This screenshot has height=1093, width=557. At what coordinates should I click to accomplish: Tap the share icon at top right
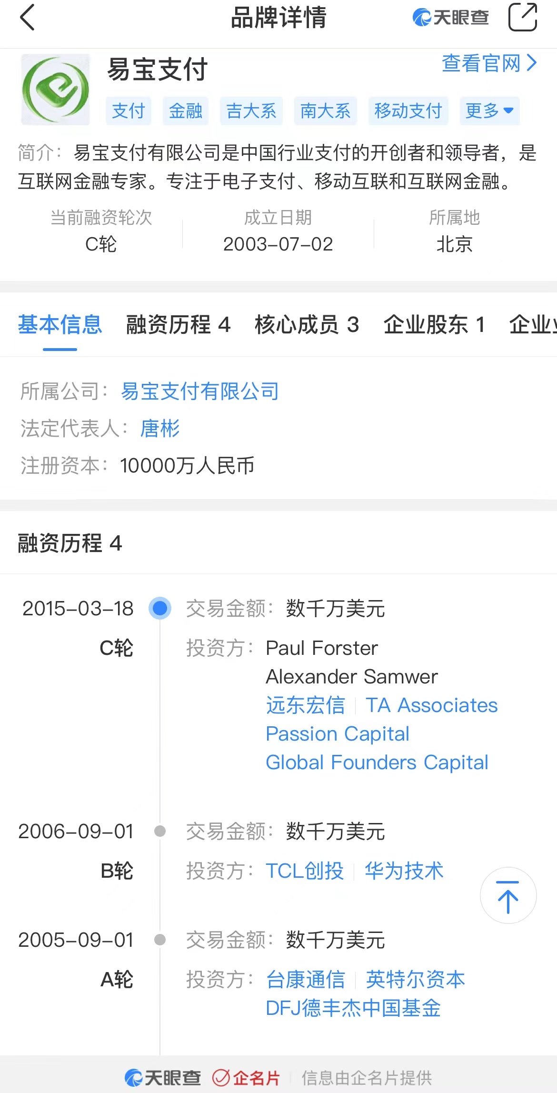[x=523, y=17]
